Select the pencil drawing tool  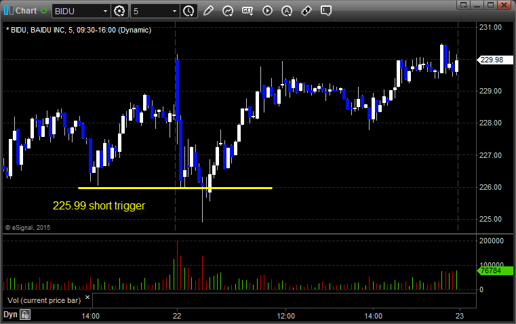208,11
